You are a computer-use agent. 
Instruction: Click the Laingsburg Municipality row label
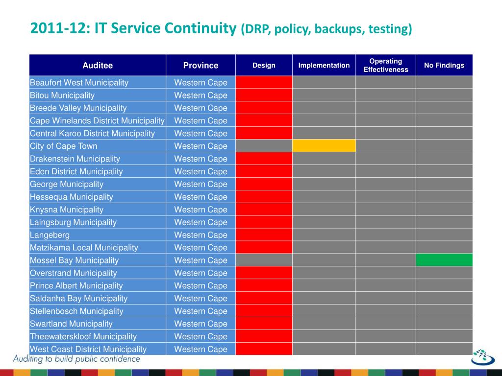[73, 222]
